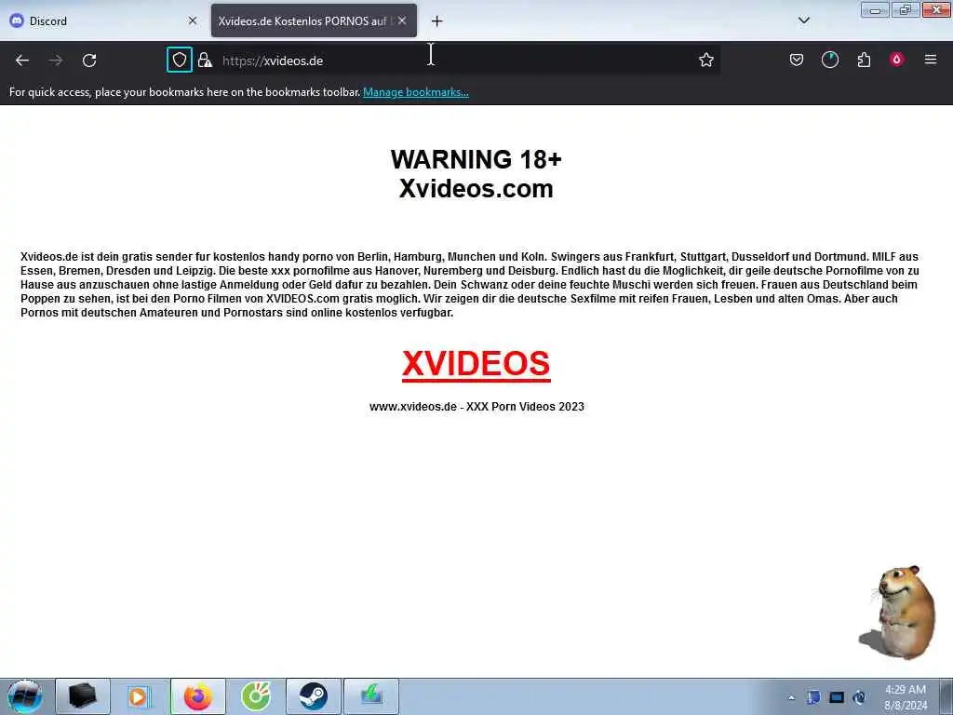Viewport: 953px width, 715px height.
Task: Open the site security padlock info
Action: pyautogui.click(x=205, y=61)
